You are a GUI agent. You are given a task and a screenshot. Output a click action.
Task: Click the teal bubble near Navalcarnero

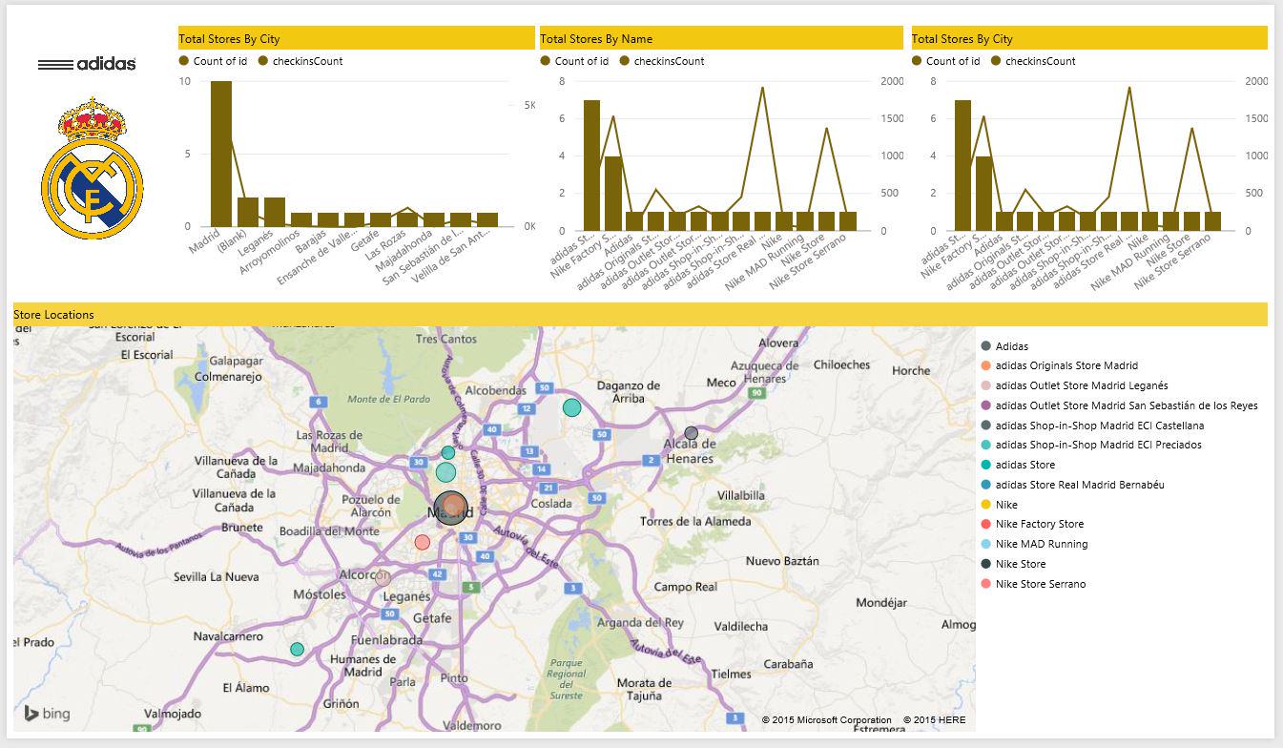297,650
